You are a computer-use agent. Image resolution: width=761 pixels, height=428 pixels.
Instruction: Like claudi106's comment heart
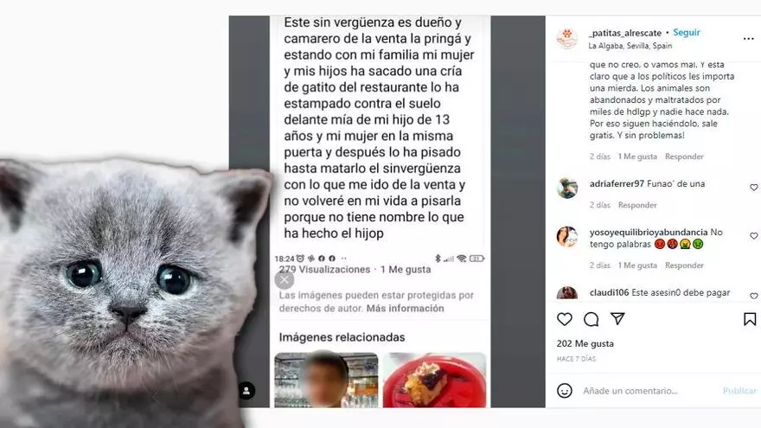point(754,296)
